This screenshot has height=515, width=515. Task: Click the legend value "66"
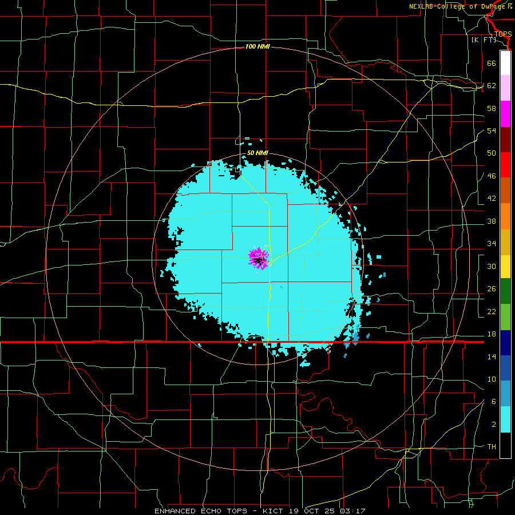coord(492,64)
